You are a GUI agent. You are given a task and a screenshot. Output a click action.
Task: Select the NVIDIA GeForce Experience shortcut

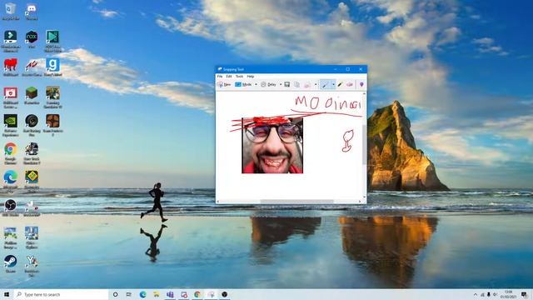coord(11,125)
